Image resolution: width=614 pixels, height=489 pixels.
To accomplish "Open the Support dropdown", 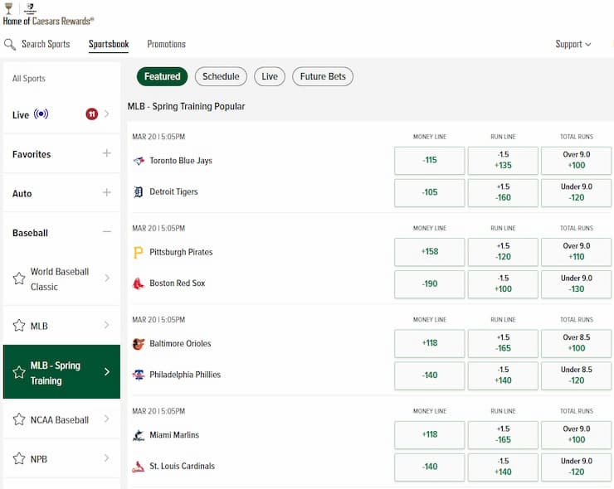I will [x=573, y=44].
